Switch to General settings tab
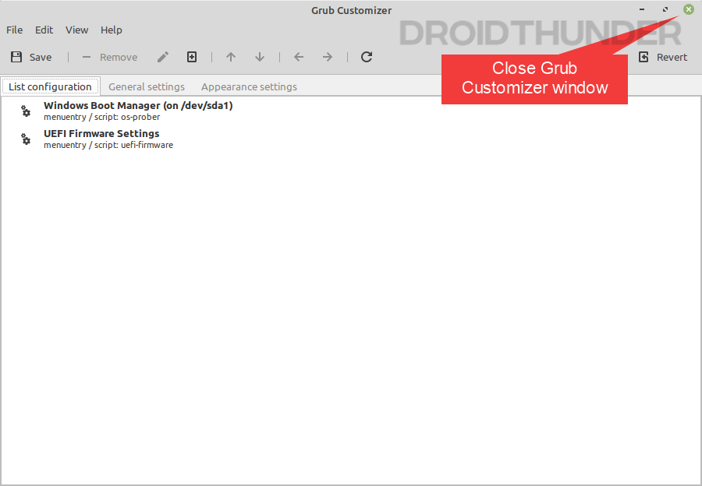This screenshot has width=702, height=486. (147, 86)
